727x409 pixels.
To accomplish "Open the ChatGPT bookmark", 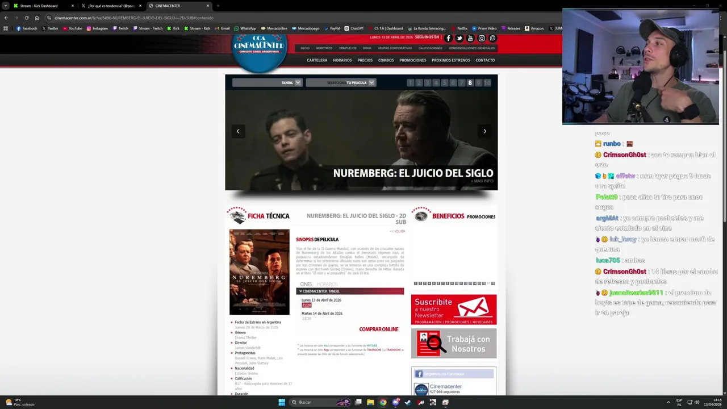I will tap(354, 28).
